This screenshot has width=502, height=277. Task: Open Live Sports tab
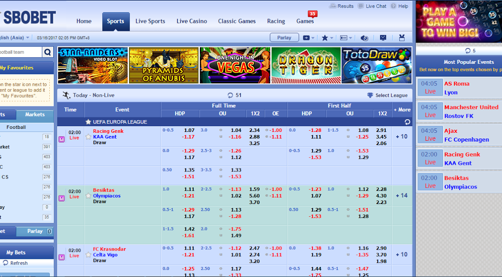tap(150, 21)
